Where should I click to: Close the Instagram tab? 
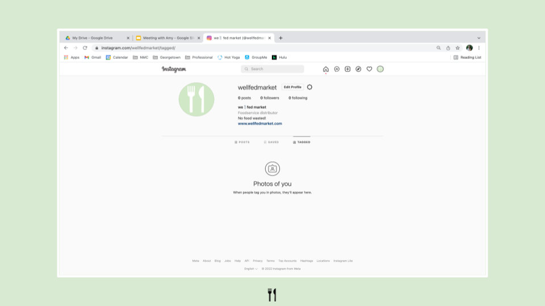pos(269,38)
